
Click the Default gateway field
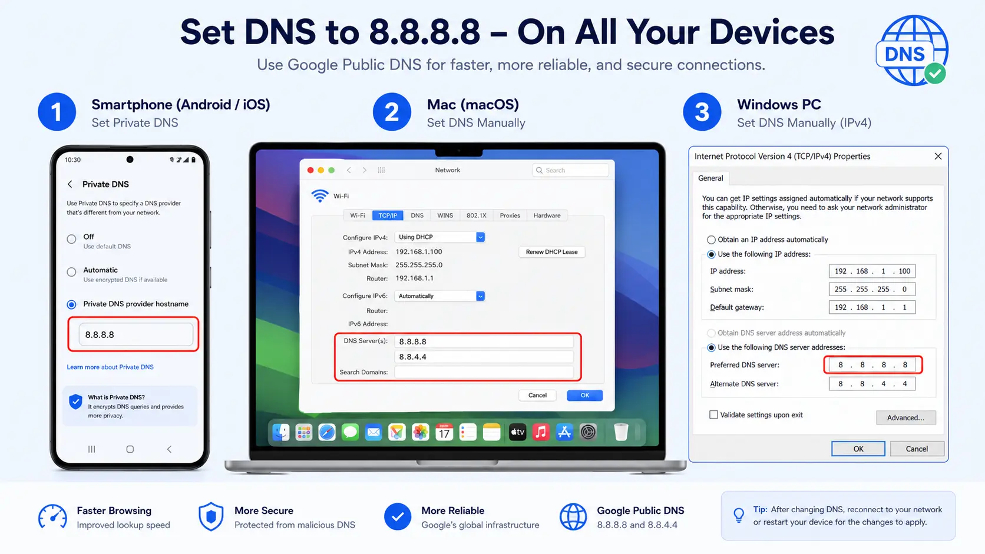click(872, 307)
